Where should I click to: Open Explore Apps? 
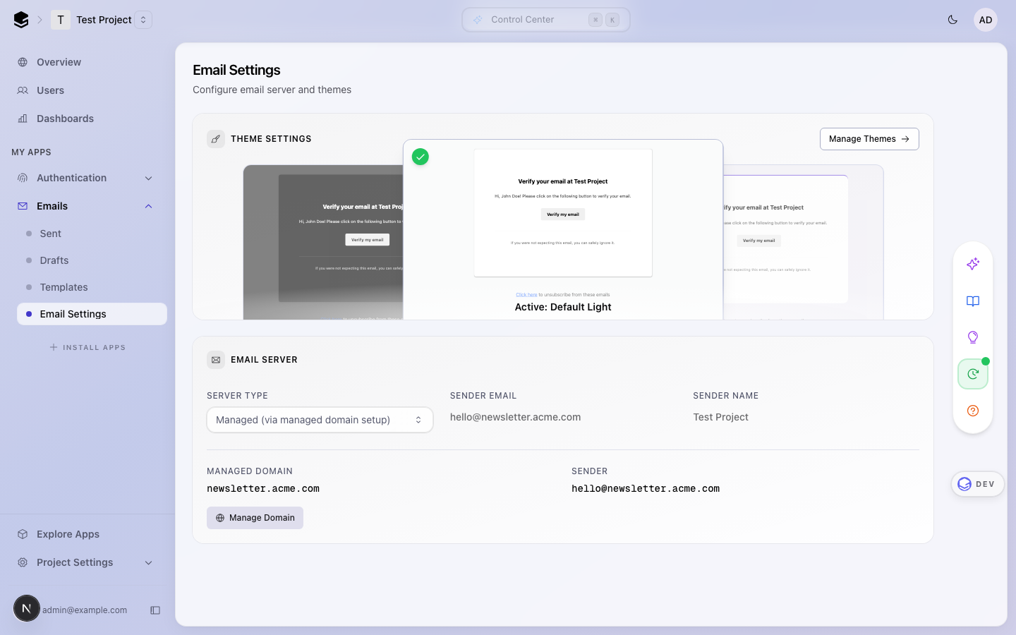87,534
